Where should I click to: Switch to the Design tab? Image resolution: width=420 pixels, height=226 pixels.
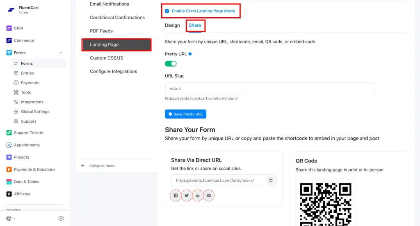coord(172,25)
